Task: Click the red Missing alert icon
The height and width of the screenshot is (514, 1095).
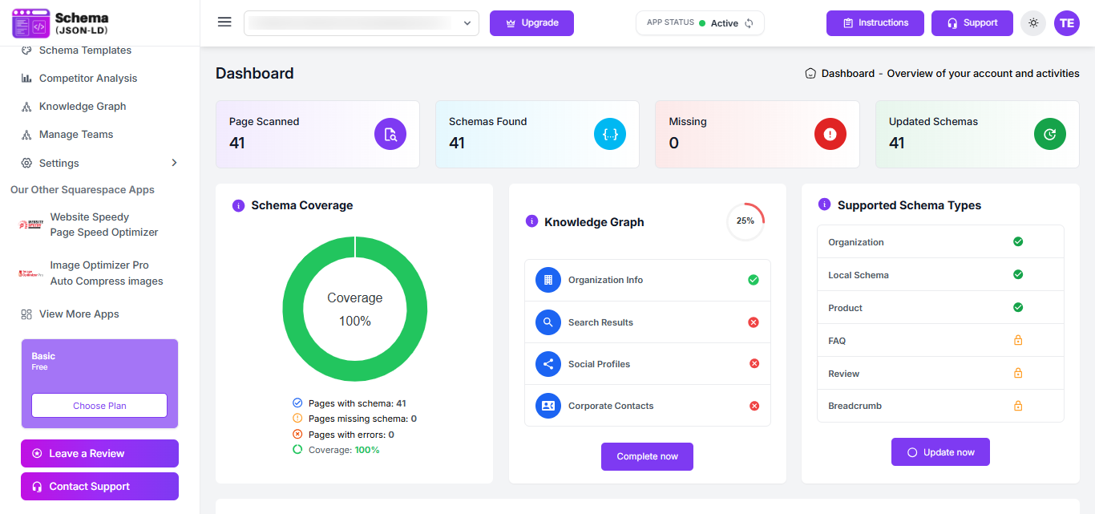Action: 830,134
